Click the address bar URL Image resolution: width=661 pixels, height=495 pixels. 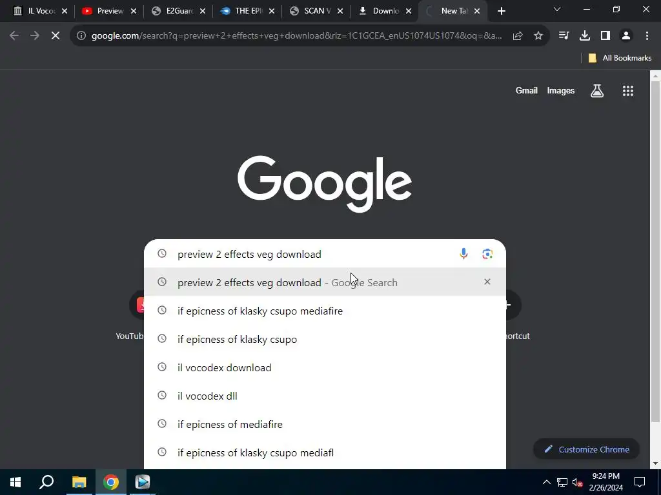pos(296,36)
